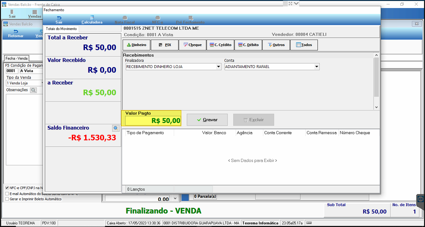425x227 pixels.
Task: Choose Dinheiro payment method
Action: click(137, 45)
